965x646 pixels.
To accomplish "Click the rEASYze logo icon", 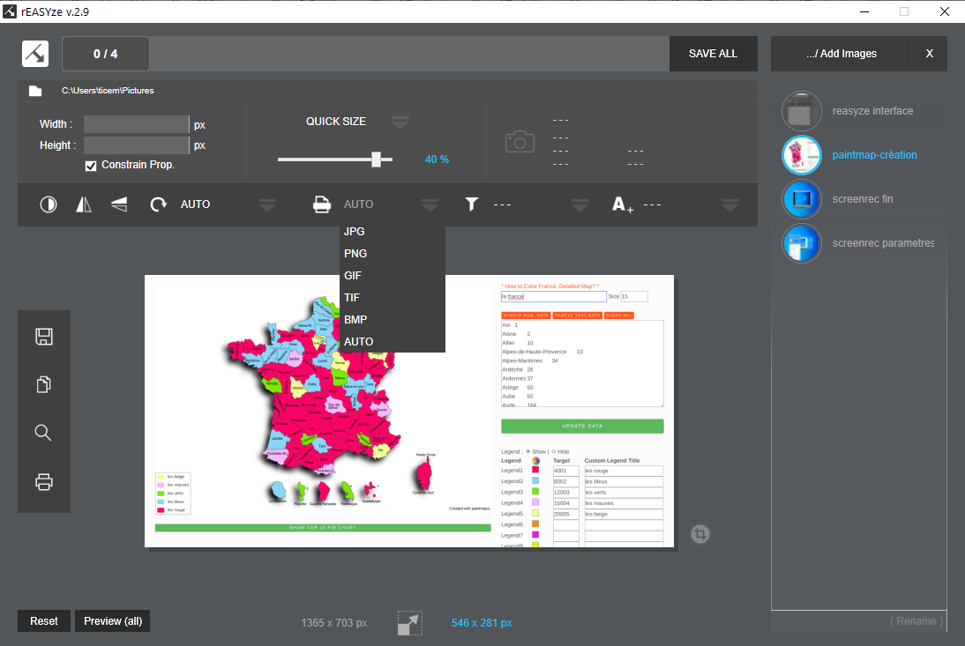I will click(35, 54).
